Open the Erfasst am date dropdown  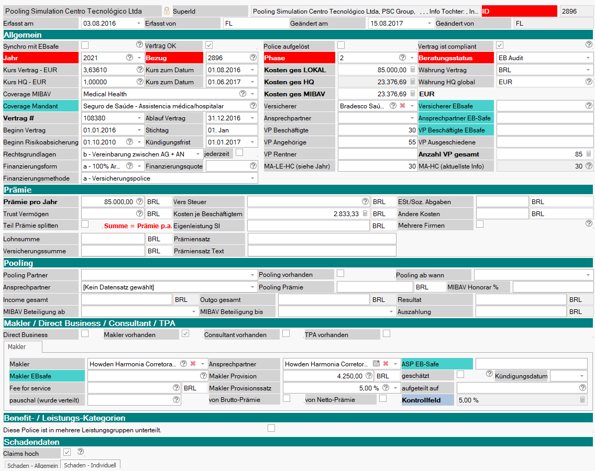pyautogui.click(x=138, y=23)
